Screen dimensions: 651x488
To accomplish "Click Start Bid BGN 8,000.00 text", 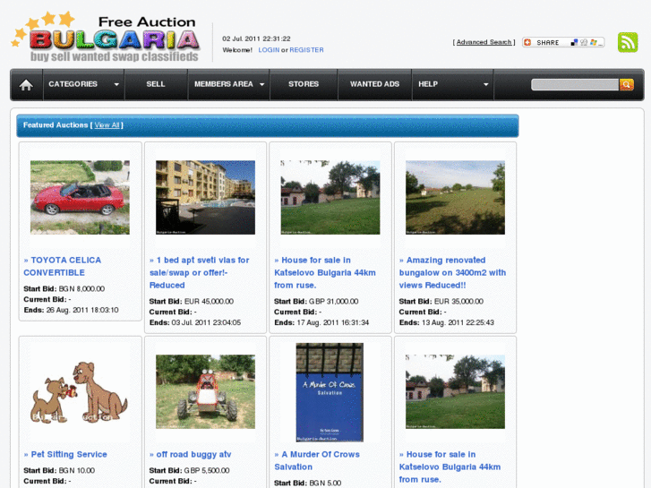I will click(x=64, y=288).
